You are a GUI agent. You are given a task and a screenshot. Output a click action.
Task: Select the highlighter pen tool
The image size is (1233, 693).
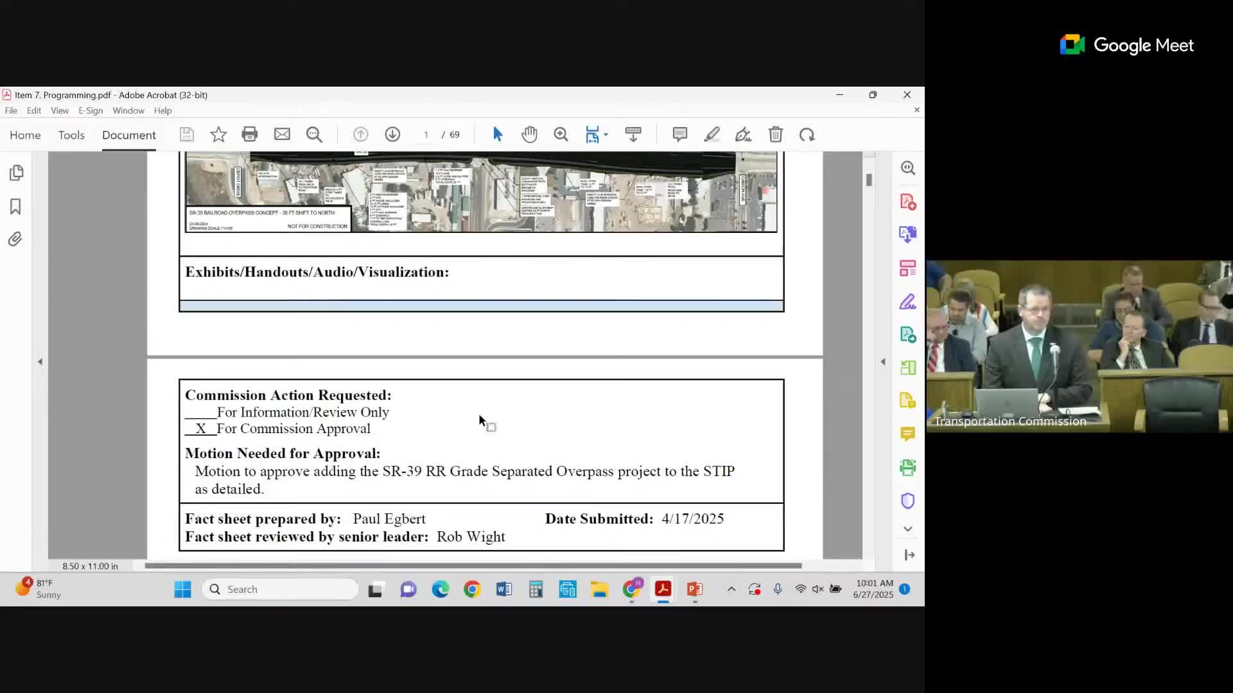point(712,134)
